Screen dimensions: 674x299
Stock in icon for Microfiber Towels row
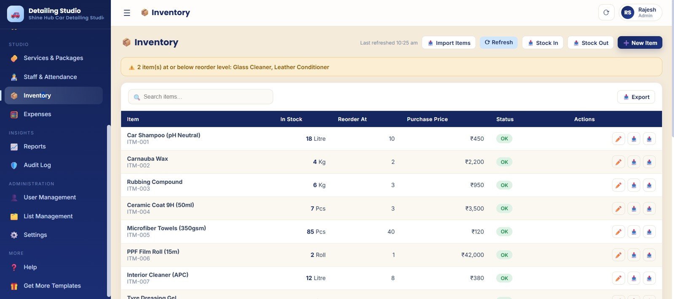point(634,232)
